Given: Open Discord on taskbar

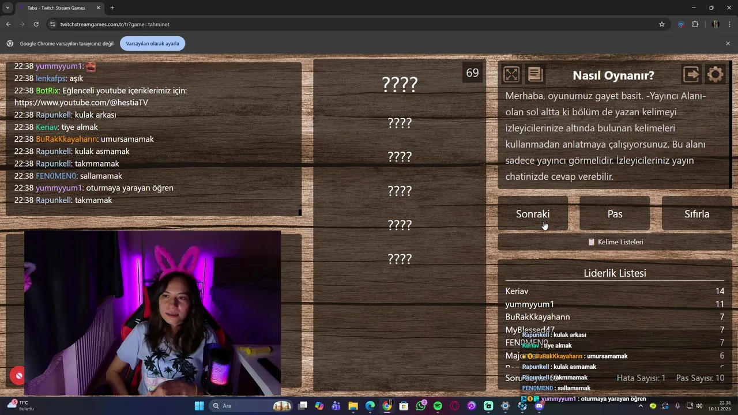Looking at the screenshot, I should (x=539, y=406).
